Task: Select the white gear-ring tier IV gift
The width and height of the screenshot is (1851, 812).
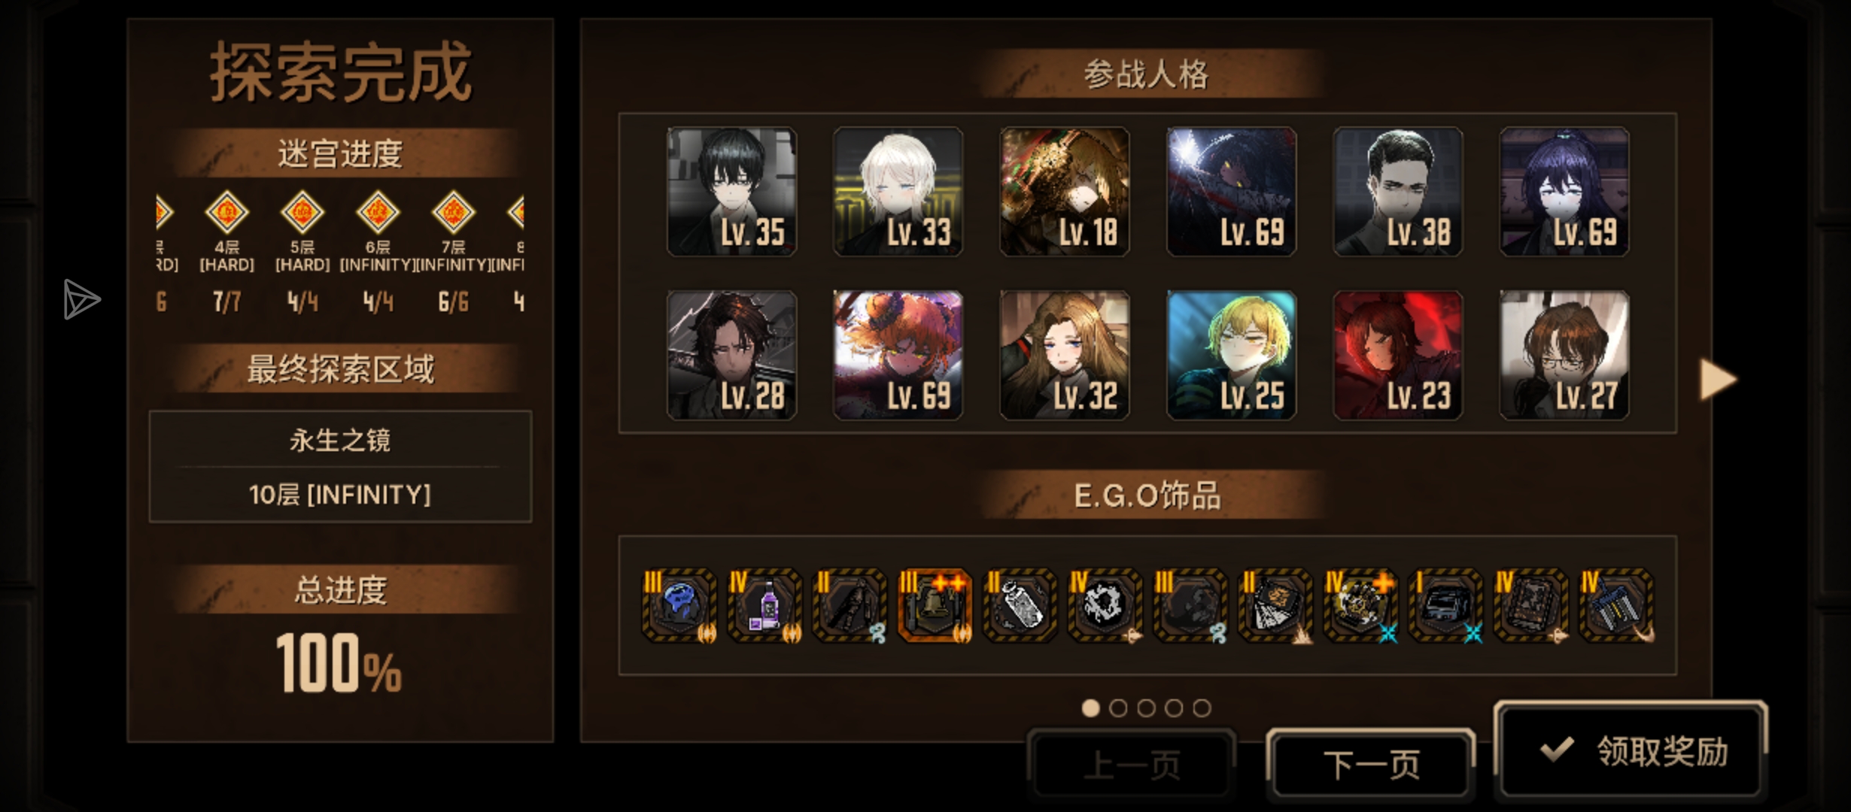Action: [1105, 605]
